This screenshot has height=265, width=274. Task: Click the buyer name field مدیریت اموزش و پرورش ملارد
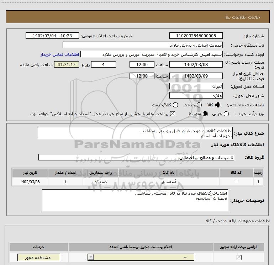tap(143, 45)
